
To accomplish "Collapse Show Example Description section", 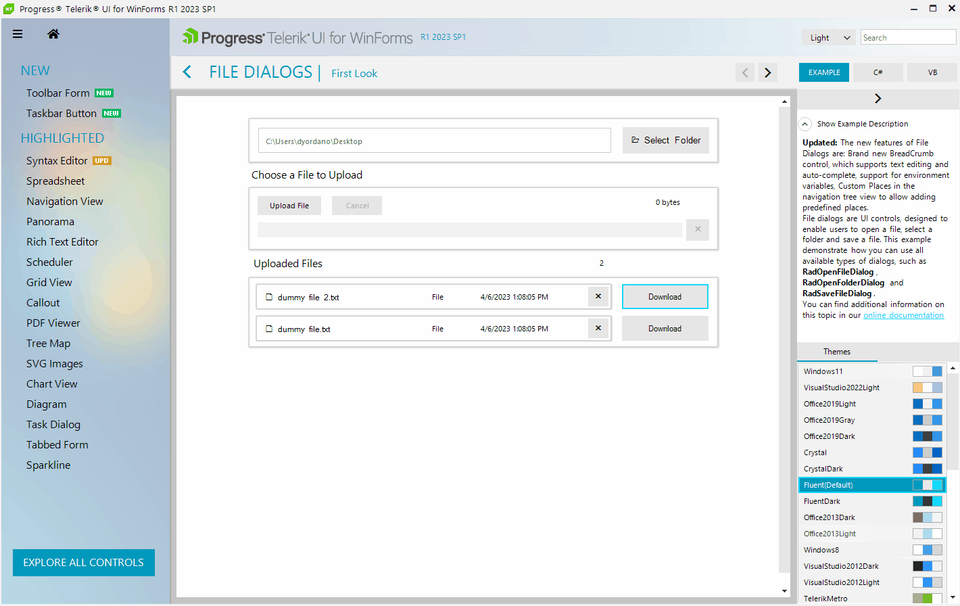I will click(x=805, y=124).
